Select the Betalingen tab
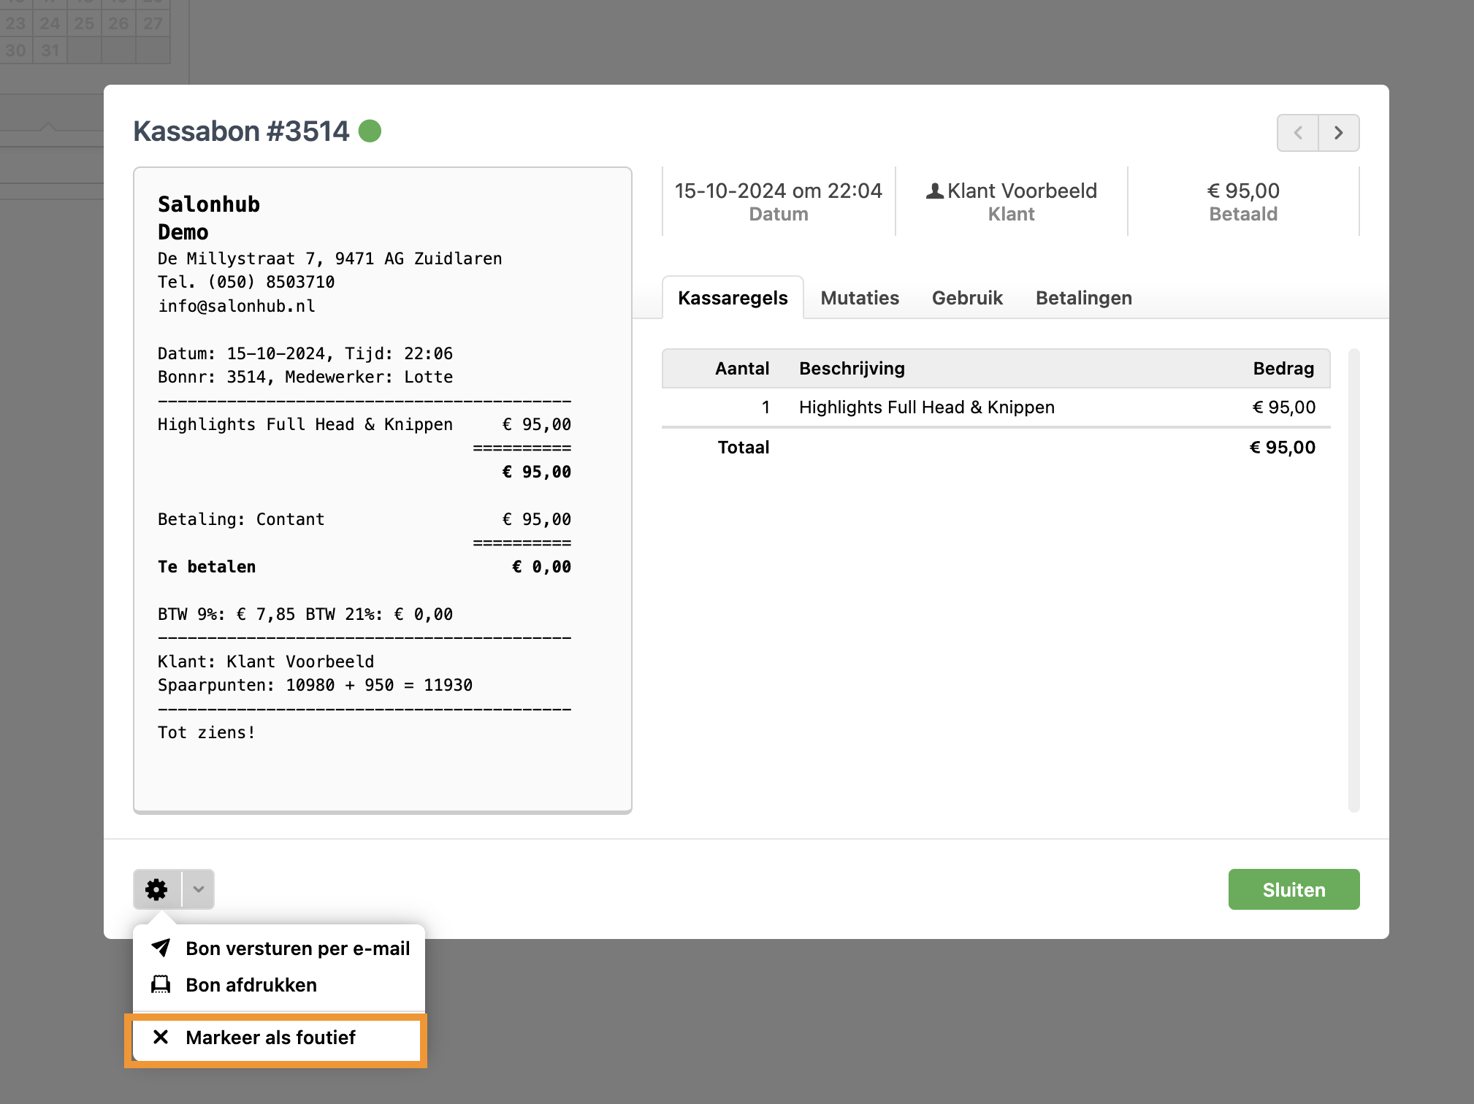1474x1104 pixels. coord(1083,298)
